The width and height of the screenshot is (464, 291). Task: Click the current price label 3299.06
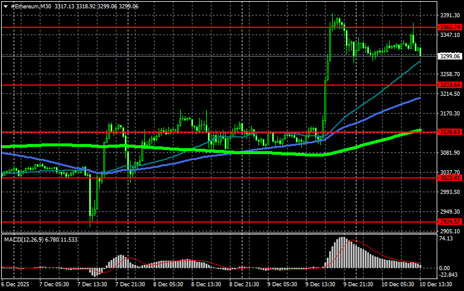(450, 56)
